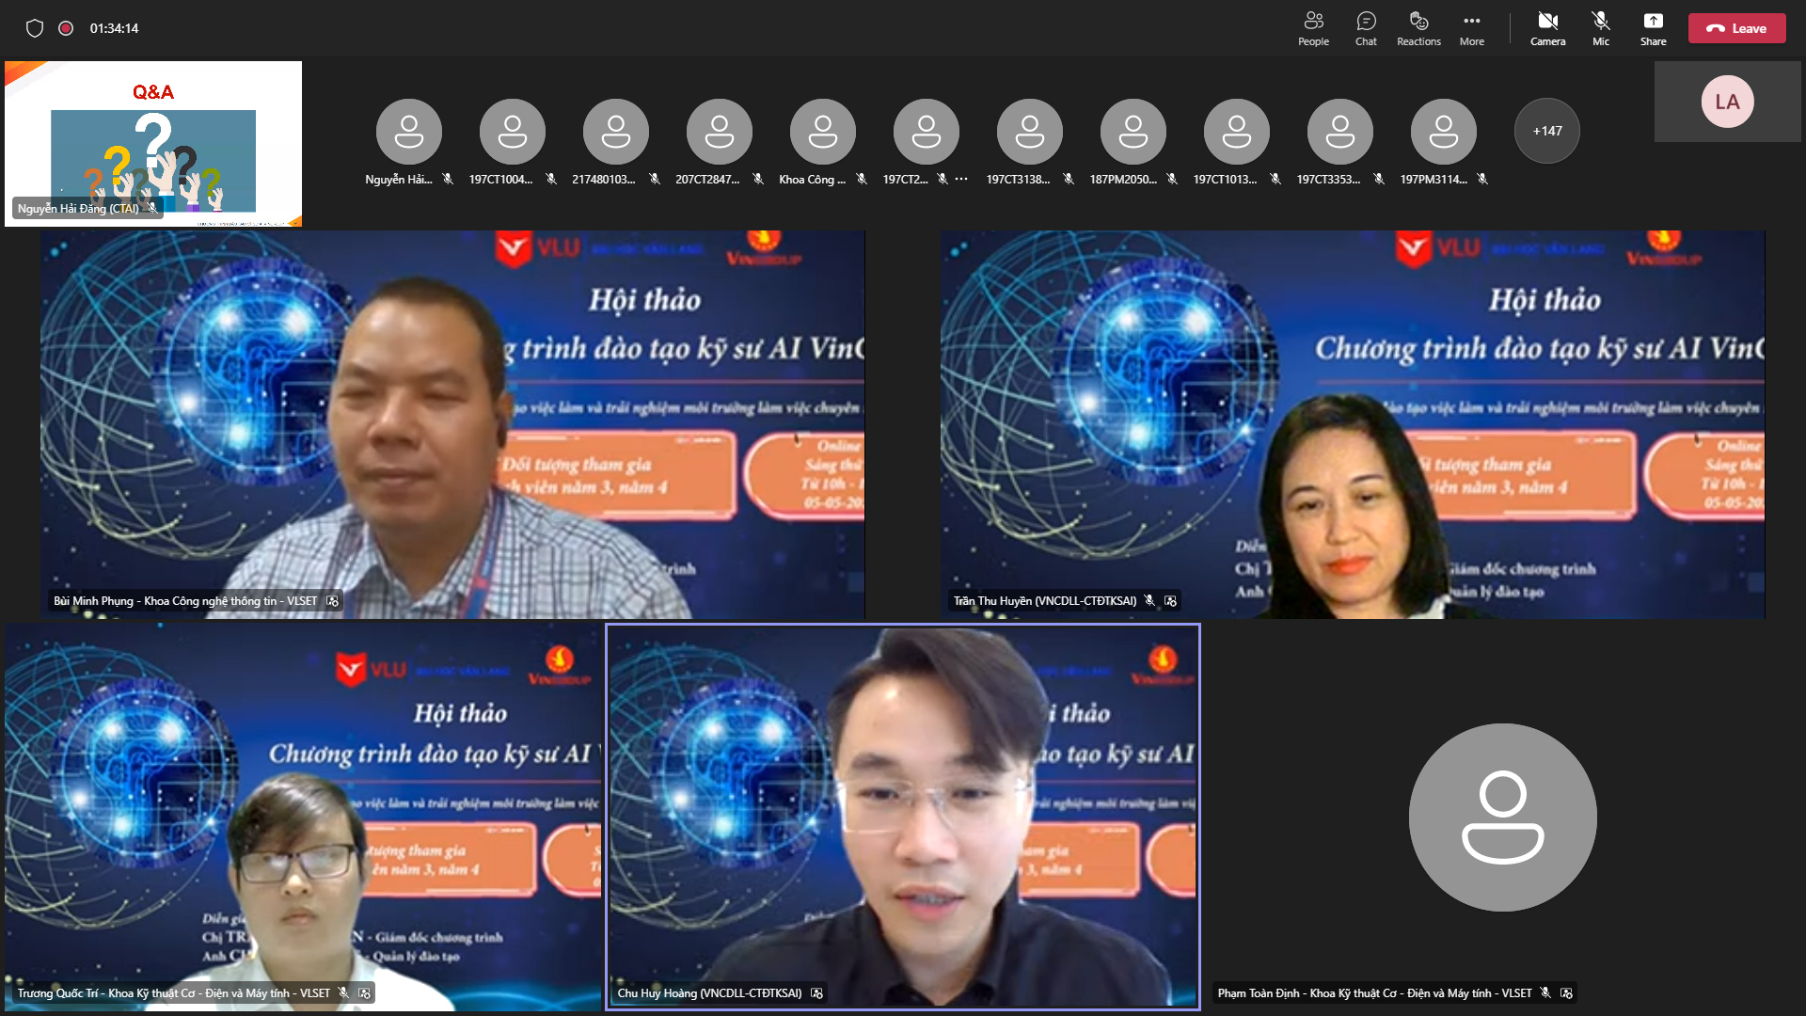Click Trương Quốc Trí's video tile
The height and width of the screenshot is (1016, 1806).
[303, 817]
